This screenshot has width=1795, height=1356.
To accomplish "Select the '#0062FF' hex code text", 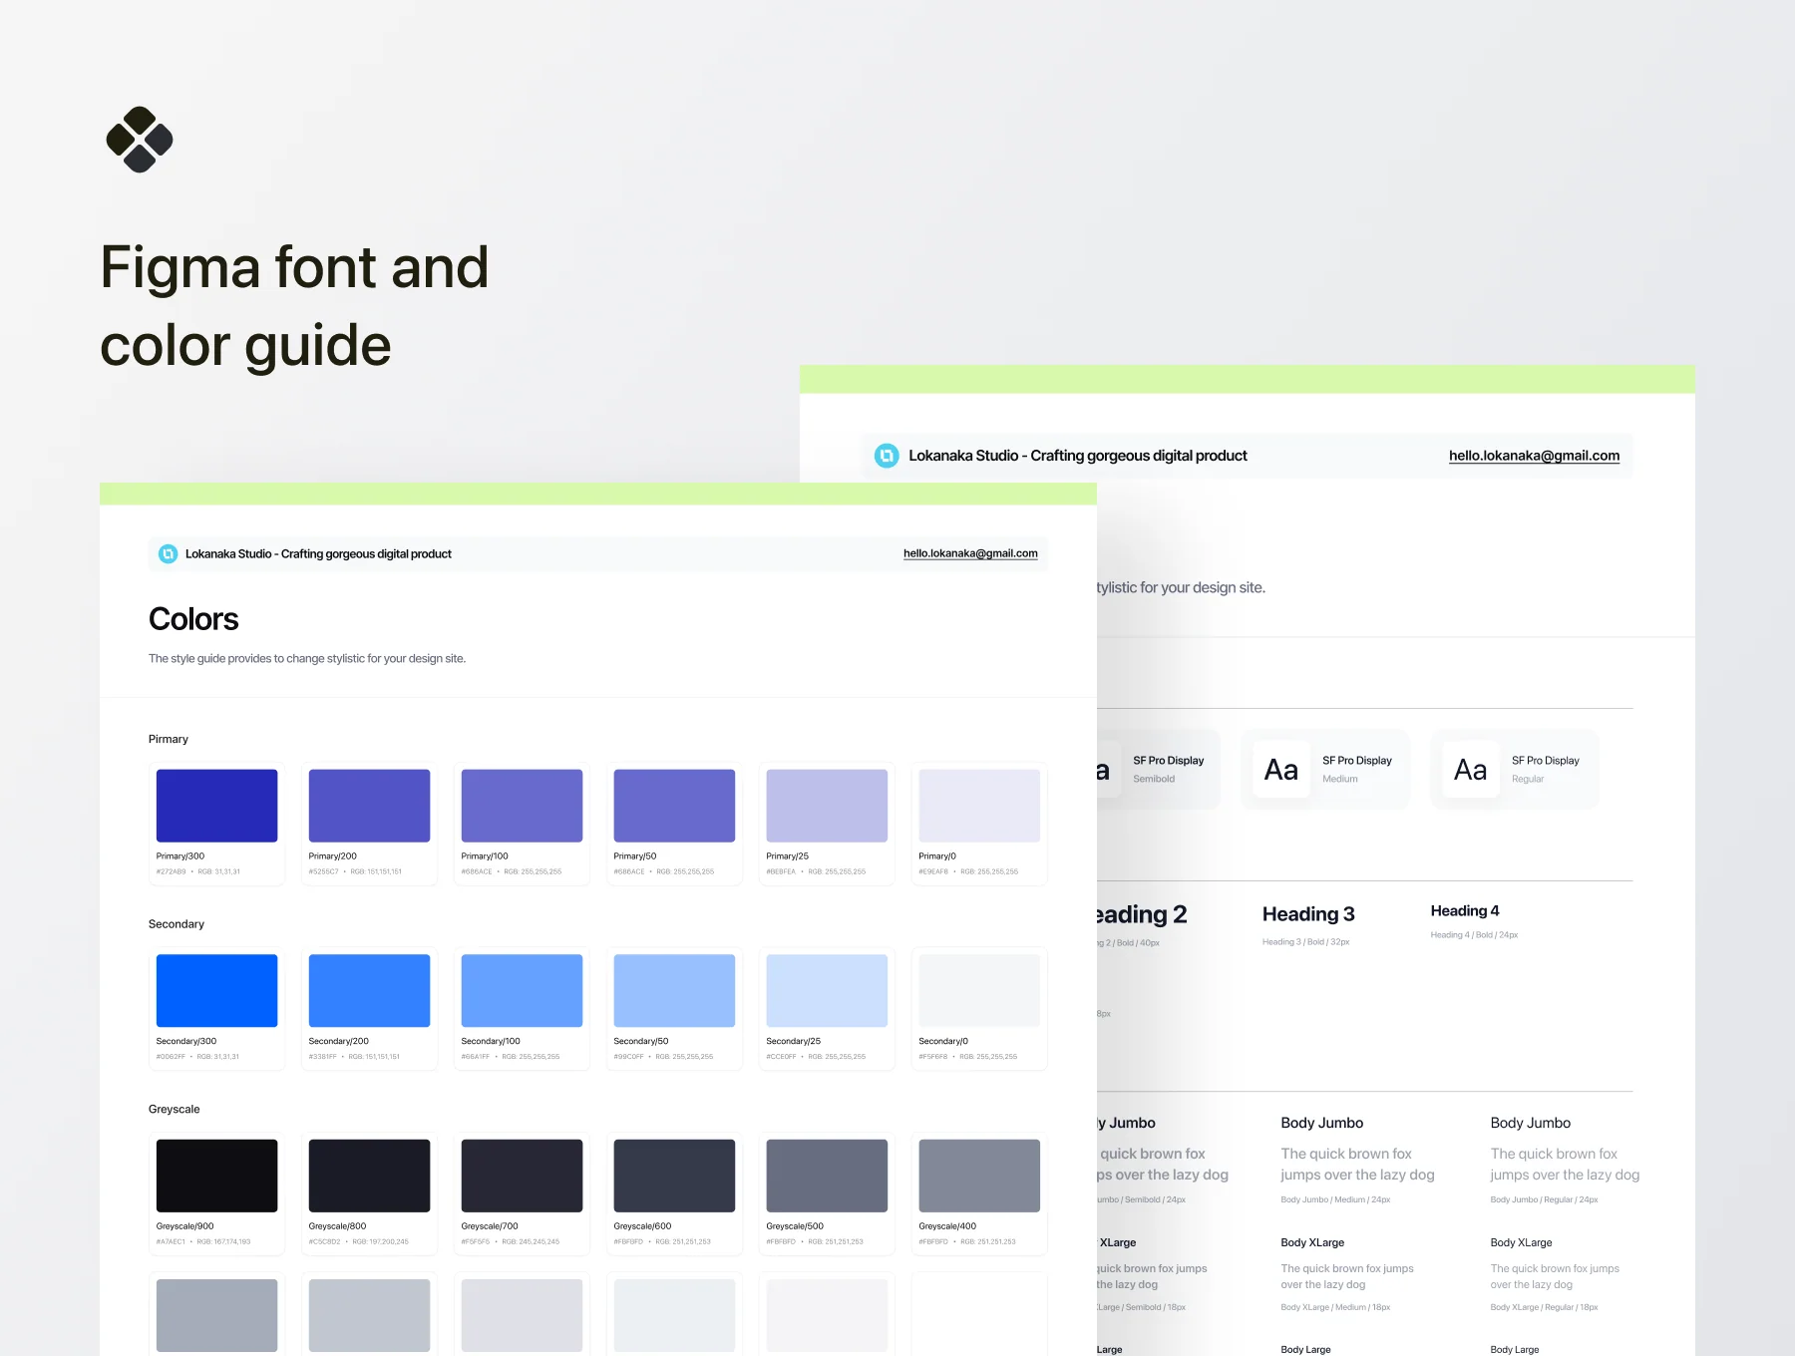I will (171, 1057).
